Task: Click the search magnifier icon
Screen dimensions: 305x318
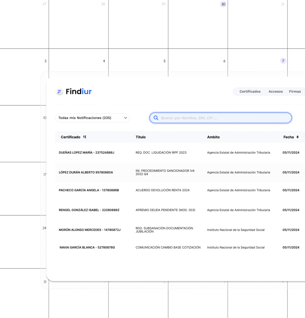Action: tap(156, 118)
